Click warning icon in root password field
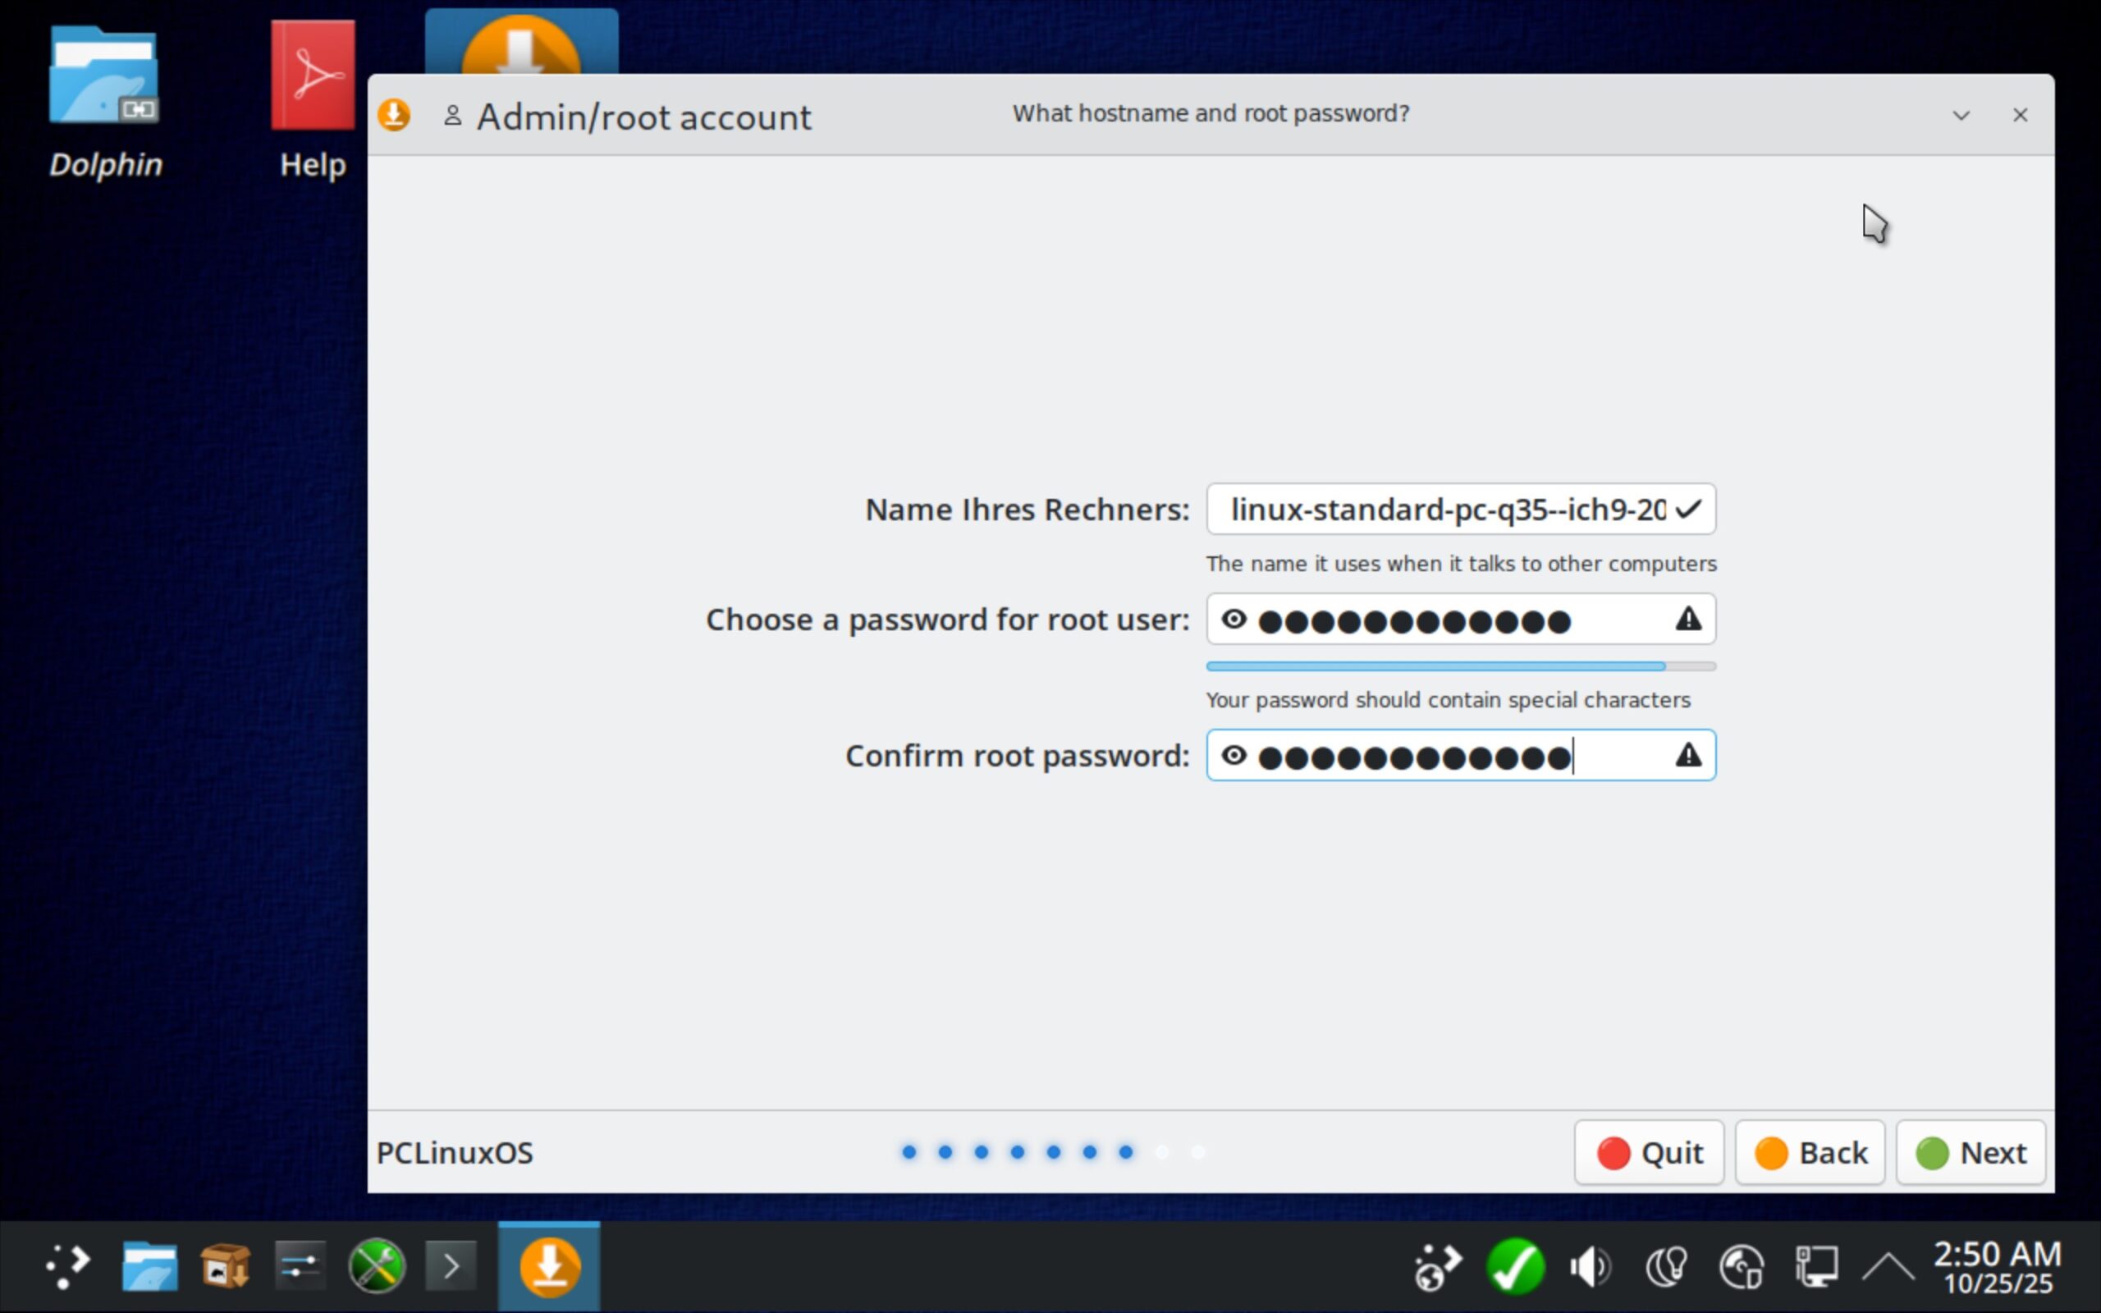Screen dimensions: 2101x1313 click(1687, 620)
